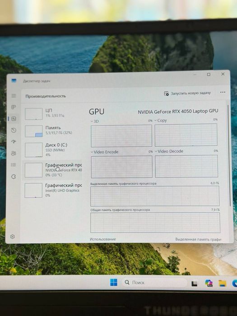Open Task Manager settings gear icon
This screenshot has width=237, height=316.
pos(13,237)
